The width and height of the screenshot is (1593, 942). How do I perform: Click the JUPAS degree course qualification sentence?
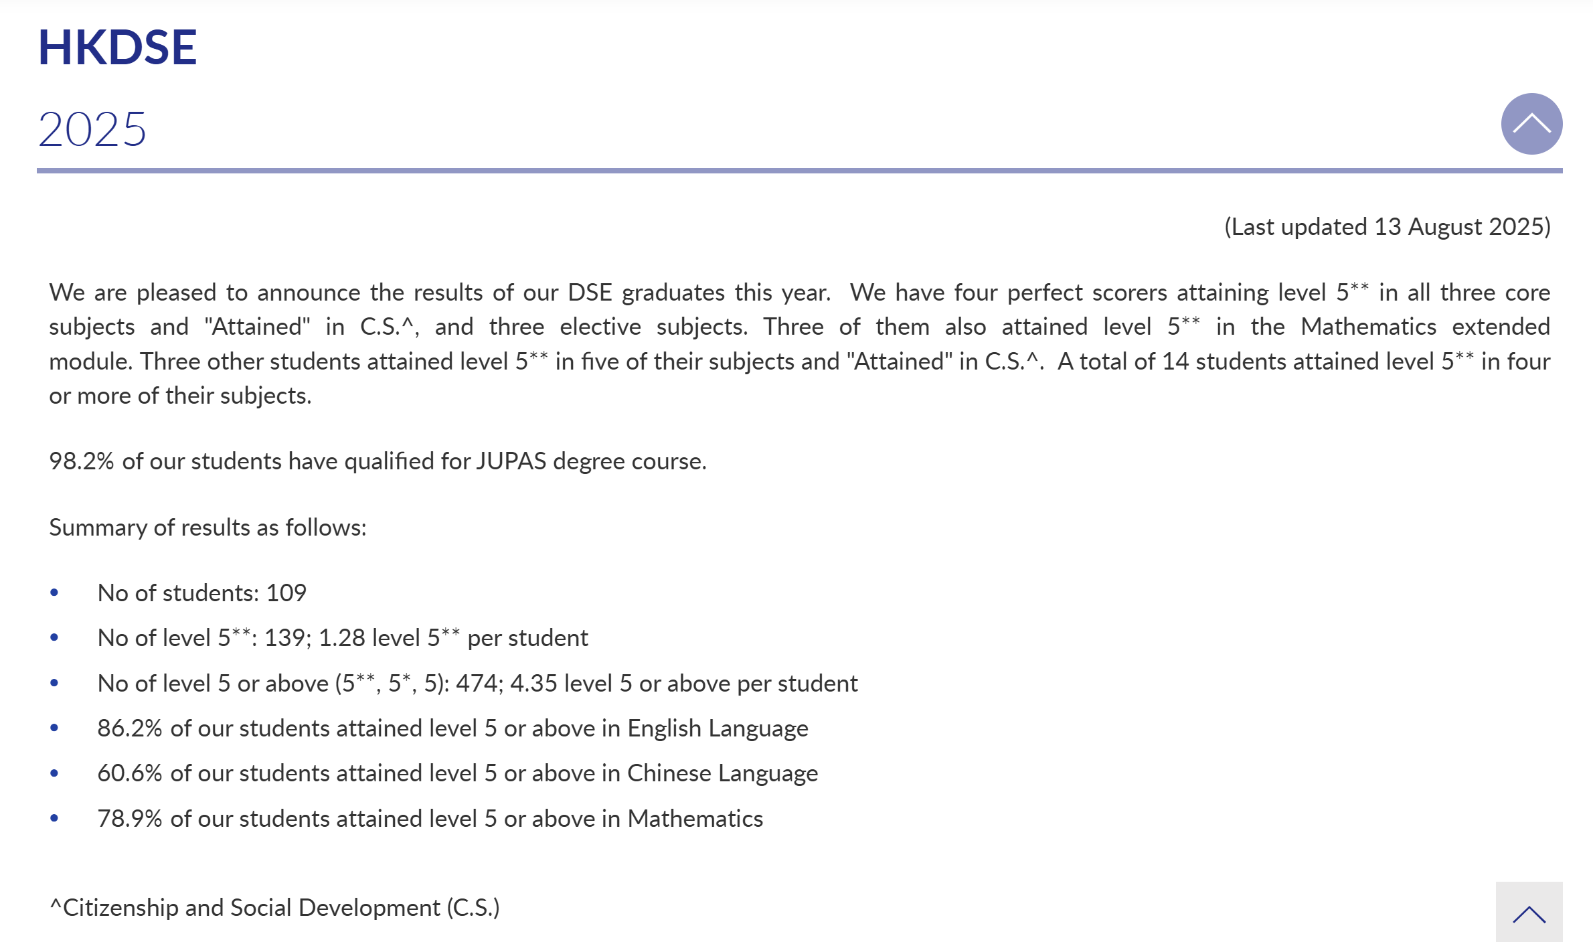(378, 461)
